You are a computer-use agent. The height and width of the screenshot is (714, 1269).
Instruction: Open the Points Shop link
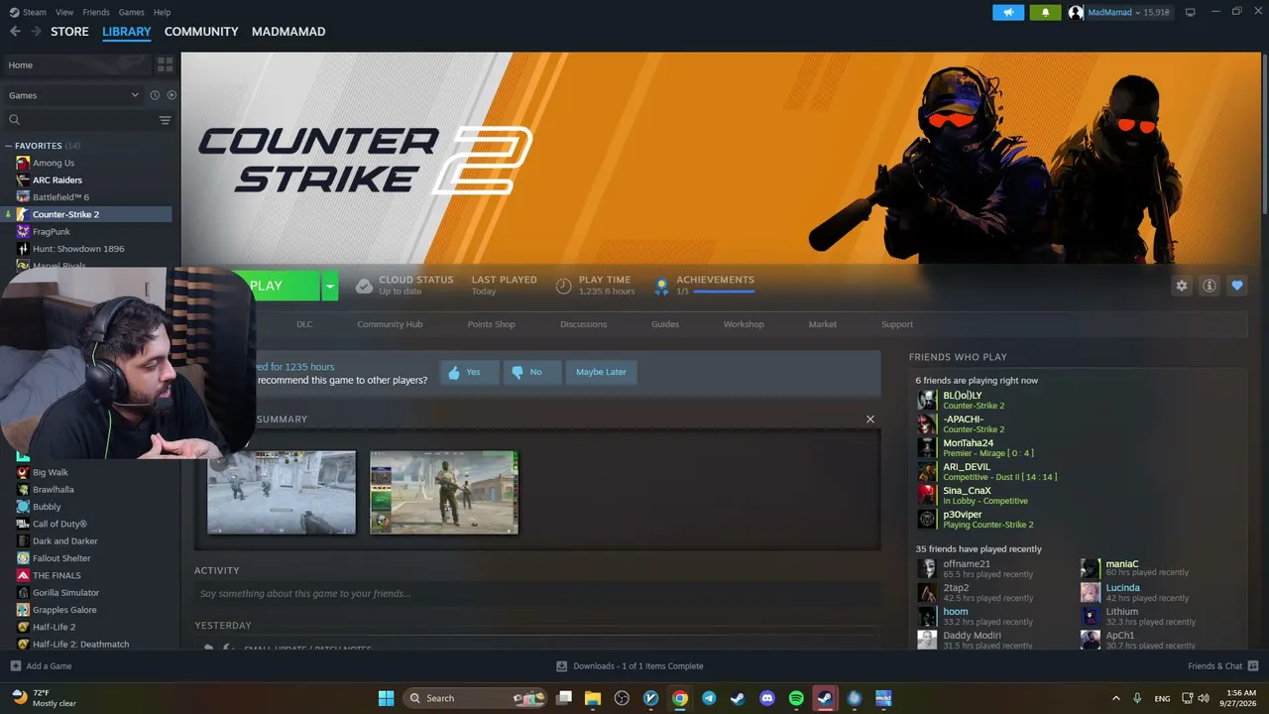click(492, 324)
